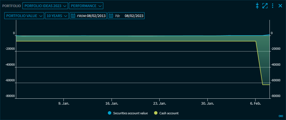Click the 6. Feb. marker on time axis
Image resolution: width=286 pixels, height=120 pixels.
[256, 104]
